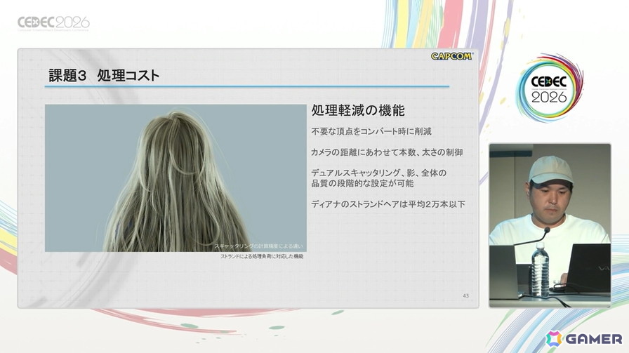
Task: Click the CAPCOM logo on the slide
Action: click(451, 56)
